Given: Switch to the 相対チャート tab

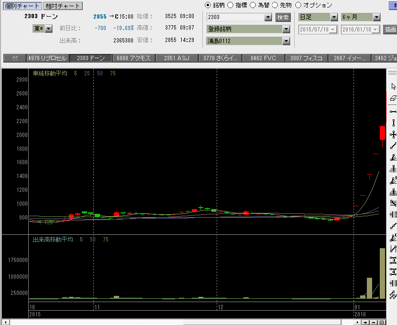Looking at the screenshot, I should (x=63, y=6).
